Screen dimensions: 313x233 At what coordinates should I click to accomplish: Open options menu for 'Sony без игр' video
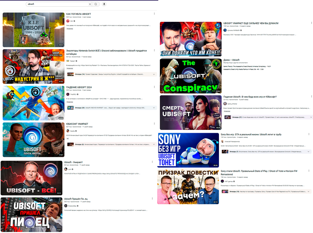point(309,134)
